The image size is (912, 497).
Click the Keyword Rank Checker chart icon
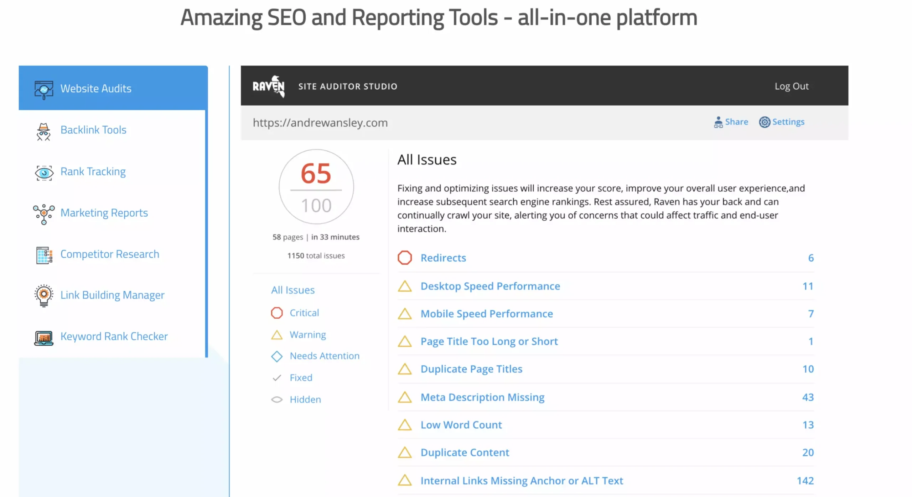[x=43, y=336]
